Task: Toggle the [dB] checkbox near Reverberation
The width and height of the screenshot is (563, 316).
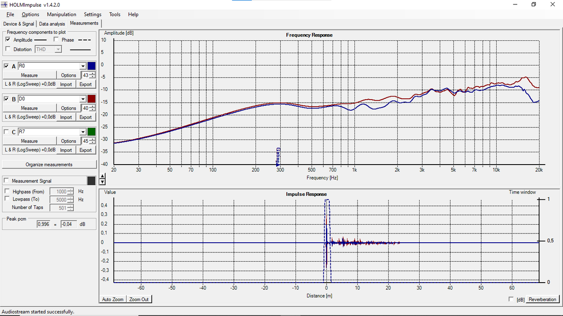Action: (511, 299)
